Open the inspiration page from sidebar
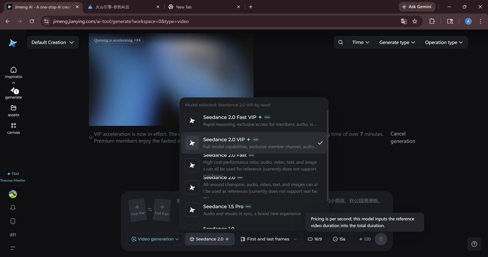 click(x=13, y=76)
